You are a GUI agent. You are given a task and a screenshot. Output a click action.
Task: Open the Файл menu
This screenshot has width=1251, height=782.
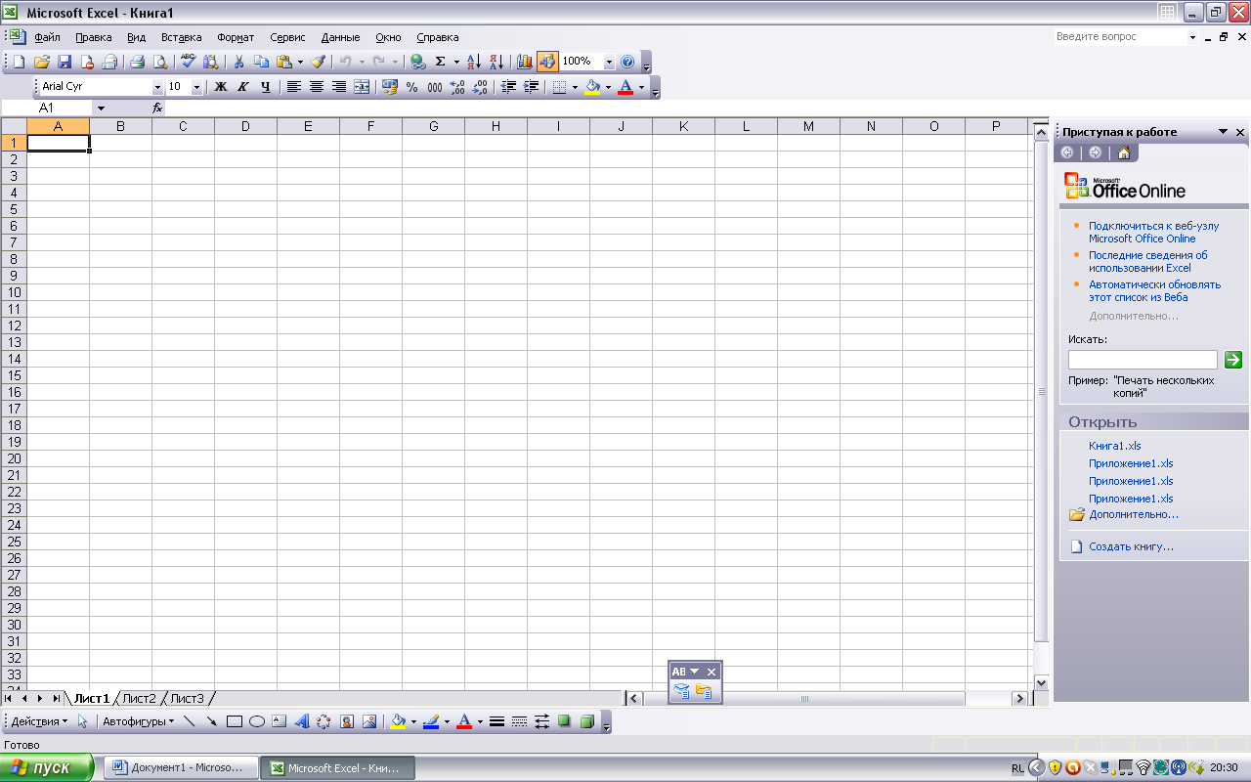tap(47, 37)
